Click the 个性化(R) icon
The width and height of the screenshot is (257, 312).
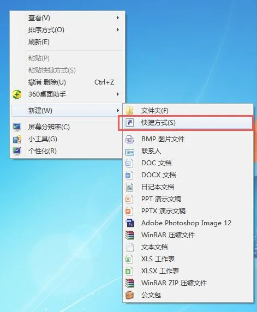(x=17, y=151)
